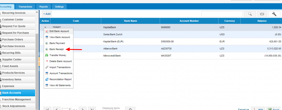
Task: Go to the next results page
Action: click(83, 109)
